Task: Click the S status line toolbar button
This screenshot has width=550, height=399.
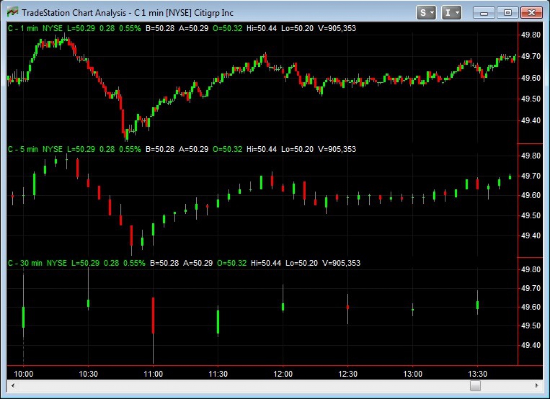Action: [423, 12]
